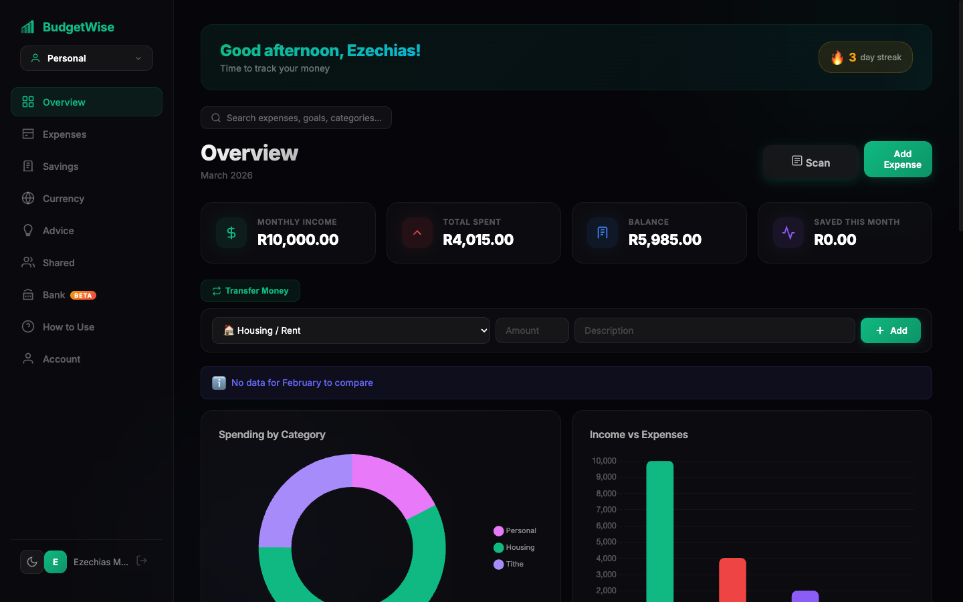Click the green E avatar
Viewport: 963px width, 602px height.
pos(56,562)
